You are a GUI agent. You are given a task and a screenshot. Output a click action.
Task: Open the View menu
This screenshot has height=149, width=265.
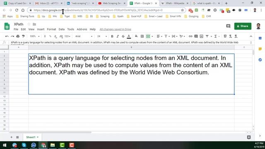31,29
